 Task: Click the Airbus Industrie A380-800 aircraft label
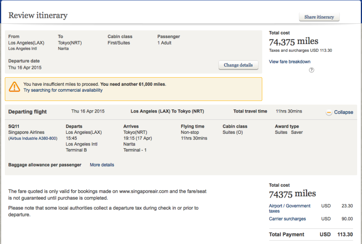[x=33, y=138]
